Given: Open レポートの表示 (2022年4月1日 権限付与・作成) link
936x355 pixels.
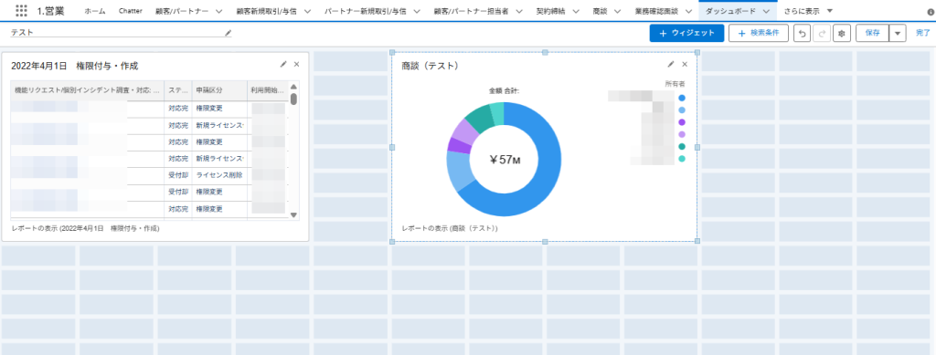Looking at the screenshot, I should (x=85, y=228).
